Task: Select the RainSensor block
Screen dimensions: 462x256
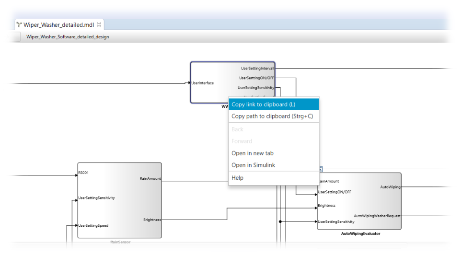Action: click(x=119, y=200)
